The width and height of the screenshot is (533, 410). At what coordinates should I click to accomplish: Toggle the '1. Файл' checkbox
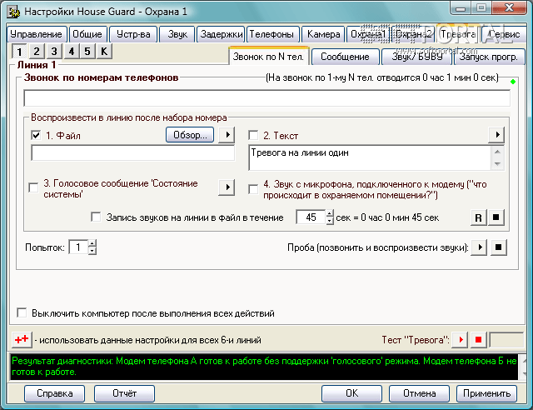pos(36,135)
